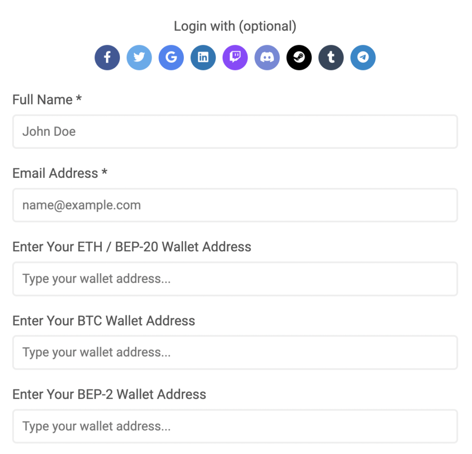Click the "Email Address *" label
The width and height of the screenshot is (472, 454).
60,173
